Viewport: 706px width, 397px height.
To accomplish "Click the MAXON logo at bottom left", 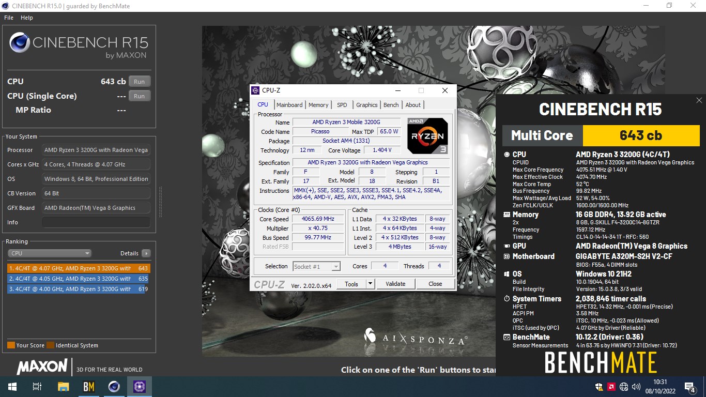I will point(42,367).
